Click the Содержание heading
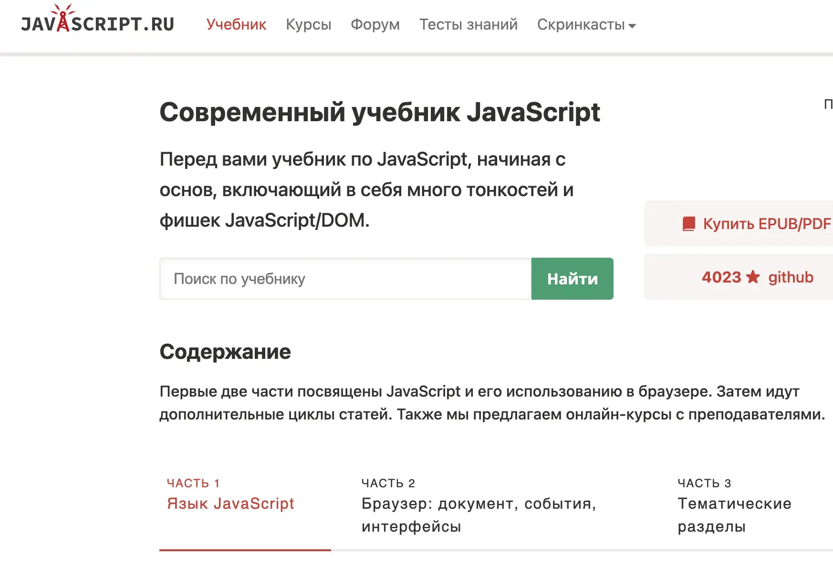Viewport: 833px width, 587px height. click(225, 352)
